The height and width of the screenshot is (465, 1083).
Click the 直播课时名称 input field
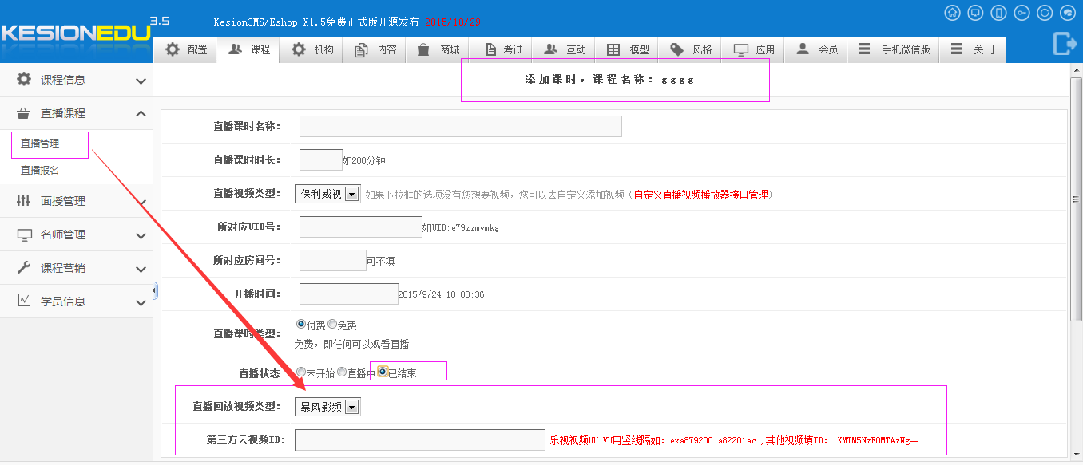(460, 126)
